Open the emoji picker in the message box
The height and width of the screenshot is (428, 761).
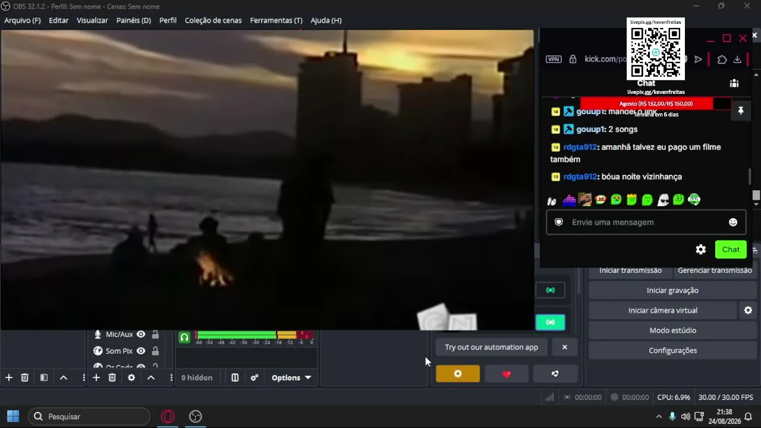click(733, 222)
